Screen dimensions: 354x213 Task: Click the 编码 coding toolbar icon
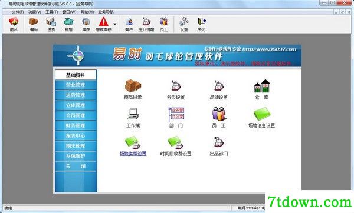click(34, 24)
